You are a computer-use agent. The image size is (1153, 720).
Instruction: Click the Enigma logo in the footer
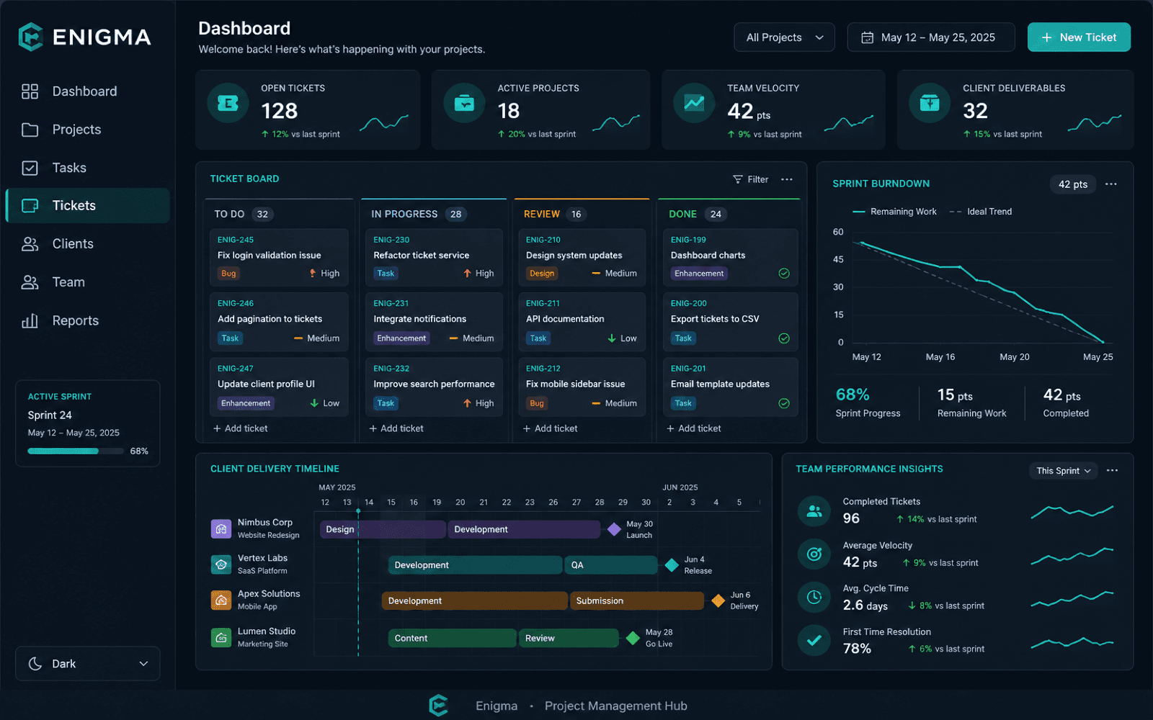pos(439,706)
